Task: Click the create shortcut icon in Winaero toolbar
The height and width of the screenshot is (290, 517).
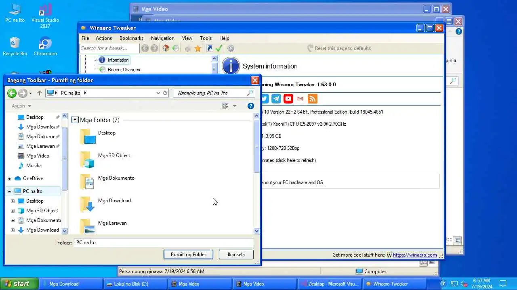Action: pos(209,48)
